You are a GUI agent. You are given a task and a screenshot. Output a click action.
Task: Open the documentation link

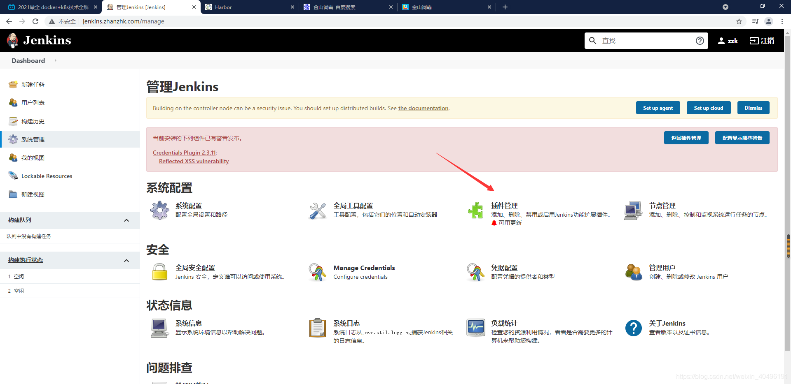coord(423,108)
